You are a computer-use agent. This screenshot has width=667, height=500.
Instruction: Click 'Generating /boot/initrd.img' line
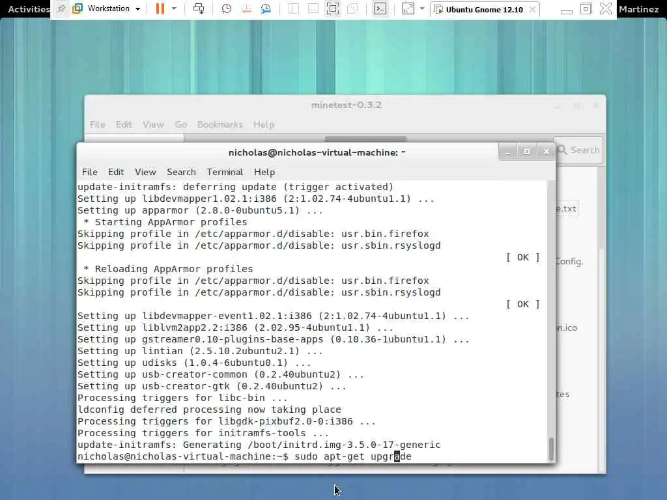(x=259, y=445)
